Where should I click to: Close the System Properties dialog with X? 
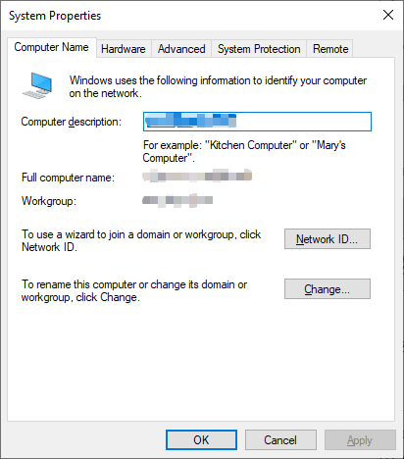click(388, 15)
